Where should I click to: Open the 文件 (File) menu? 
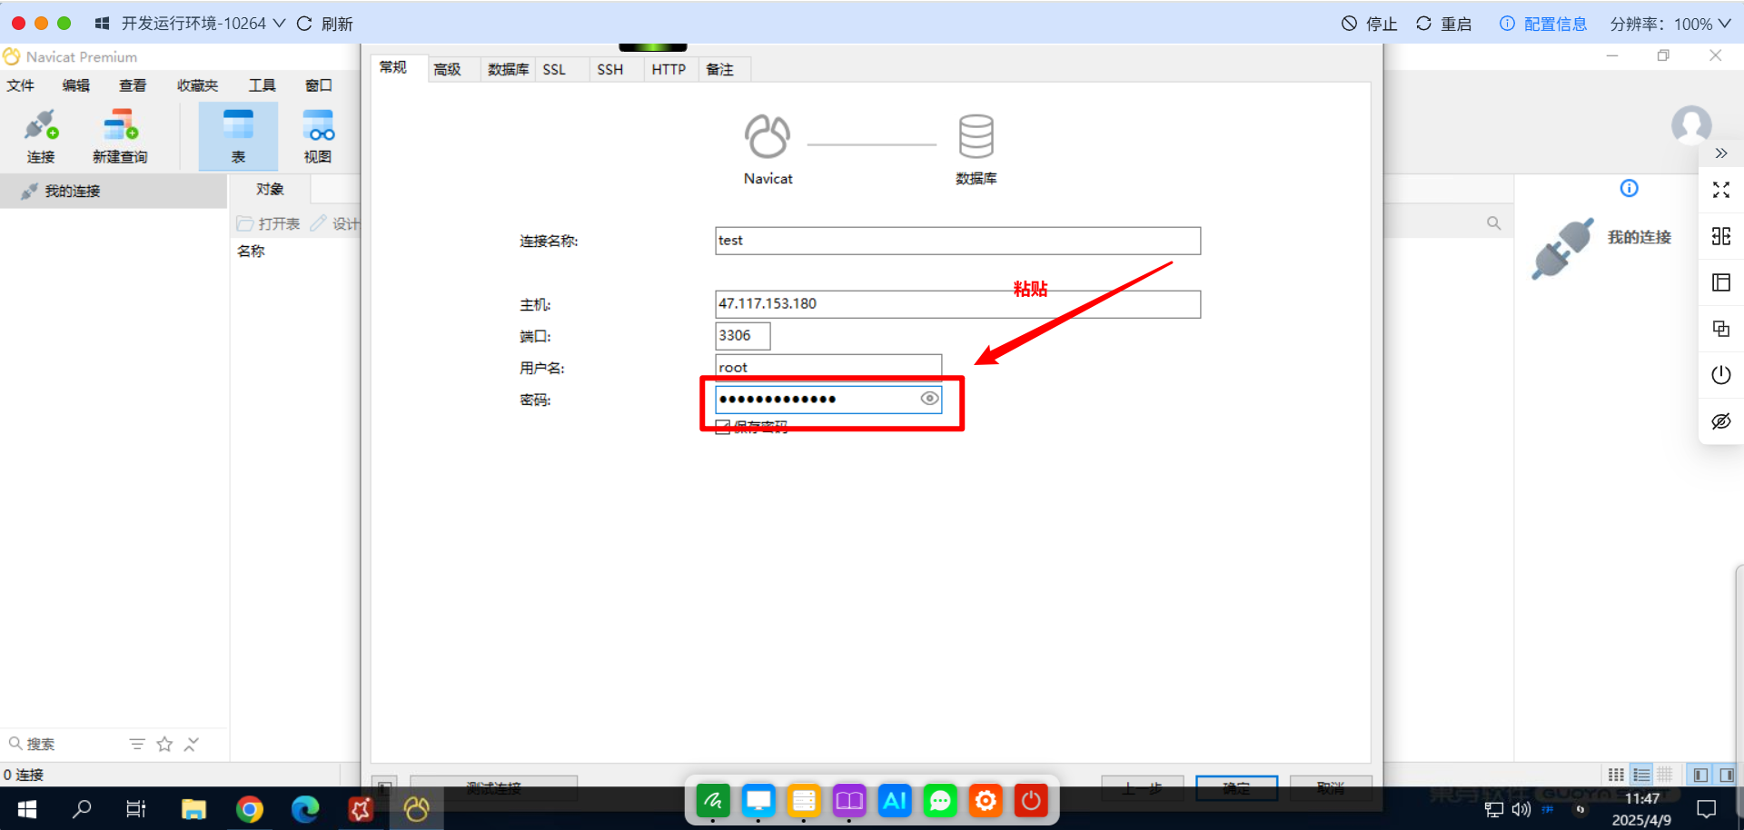21,85
